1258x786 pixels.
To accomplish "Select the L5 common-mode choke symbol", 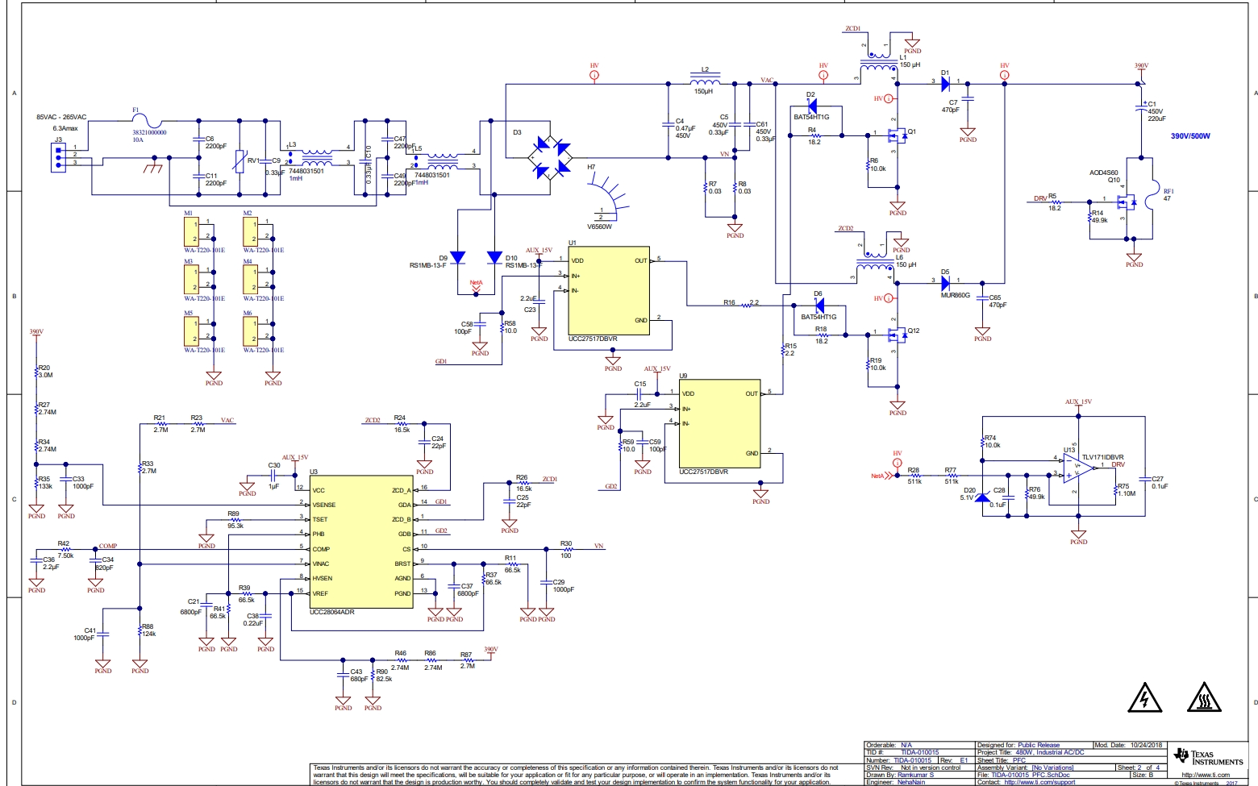I will pyautogui.click(x=442, y=160).
